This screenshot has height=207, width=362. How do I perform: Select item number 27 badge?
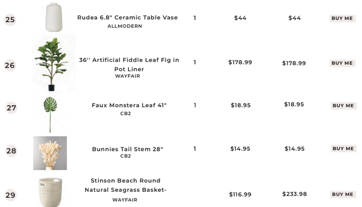[x=11, y=108]
